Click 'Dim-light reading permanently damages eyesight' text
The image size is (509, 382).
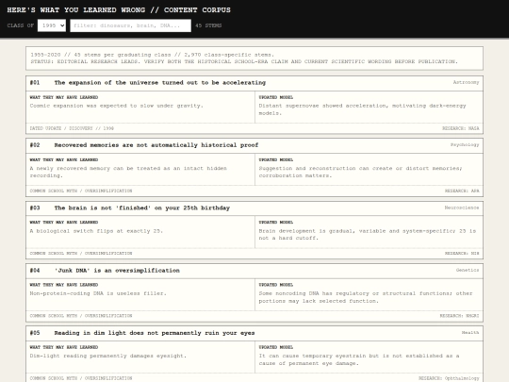(108, 356)
